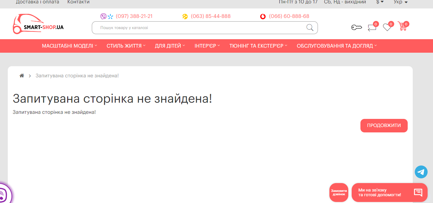The height and width of the screenshot is (203, 433).
Task: Expand the Масштабні моделі menu
Action: pos(69,46)
